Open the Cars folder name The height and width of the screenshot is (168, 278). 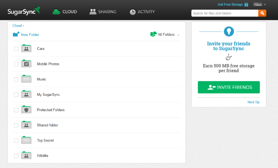point(41,49)
